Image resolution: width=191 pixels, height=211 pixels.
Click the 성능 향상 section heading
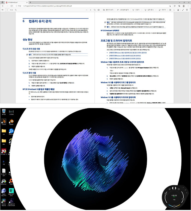[x=28, y=40]
